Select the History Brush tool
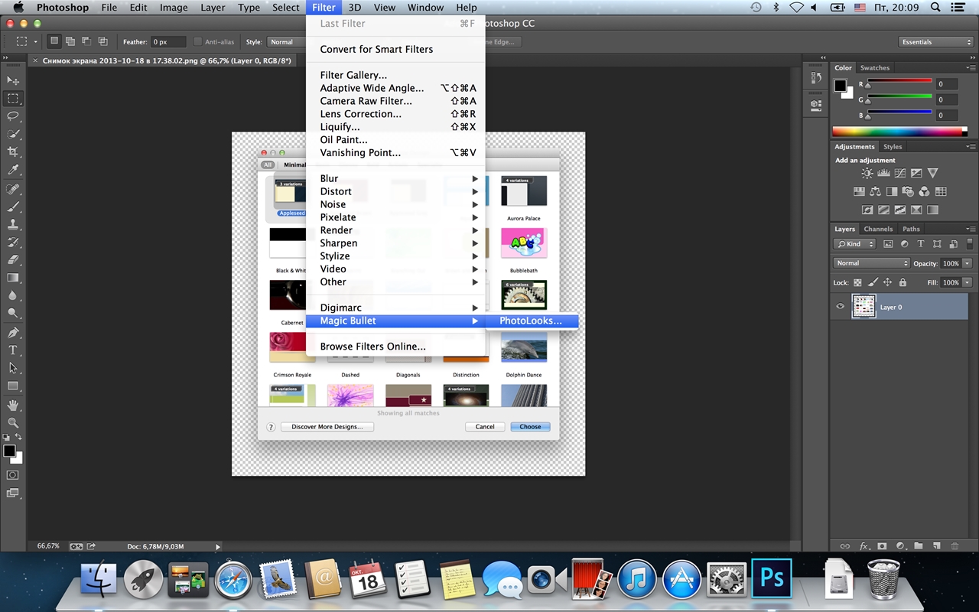This screenshot has width=979, height=612. 13,243
